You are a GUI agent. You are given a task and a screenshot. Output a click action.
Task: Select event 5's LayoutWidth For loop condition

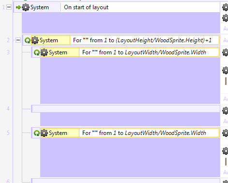(149, 133)
